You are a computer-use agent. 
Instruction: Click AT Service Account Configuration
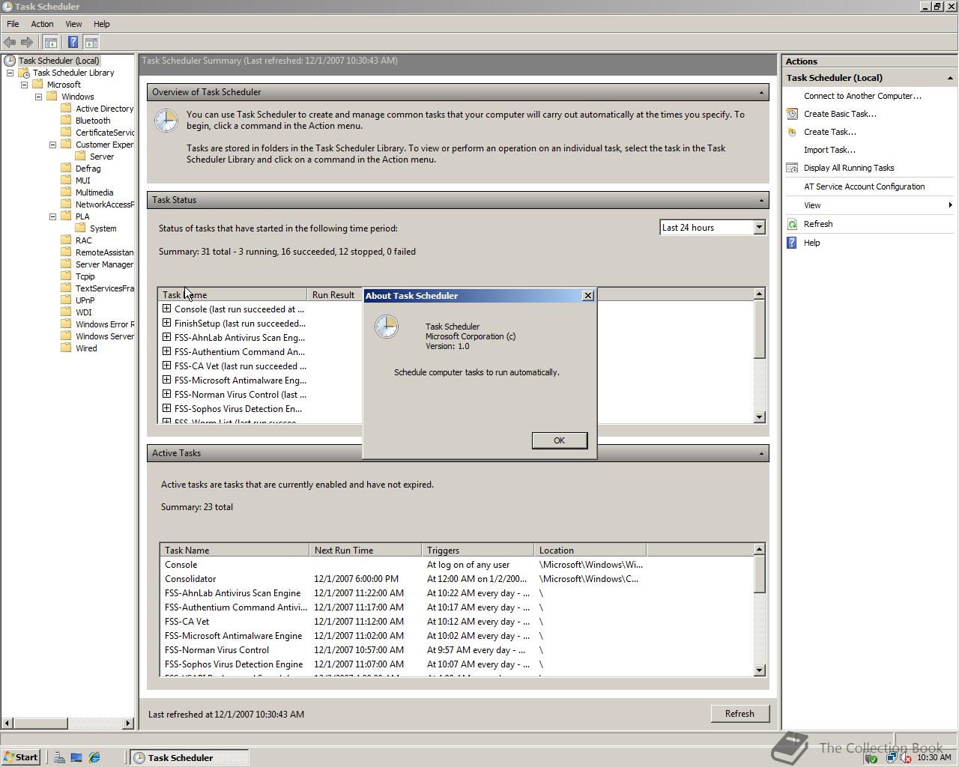864,187
